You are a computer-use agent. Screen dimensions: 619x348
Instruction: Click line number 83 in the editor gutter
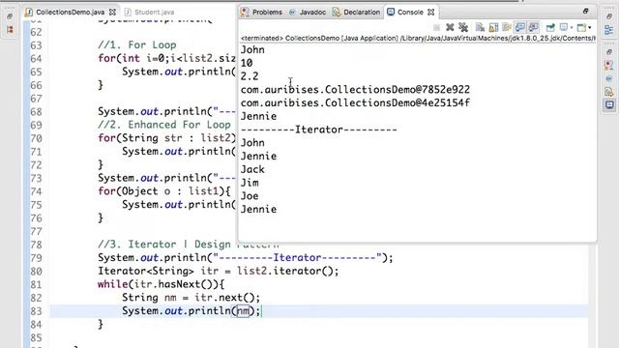(36, 311)
